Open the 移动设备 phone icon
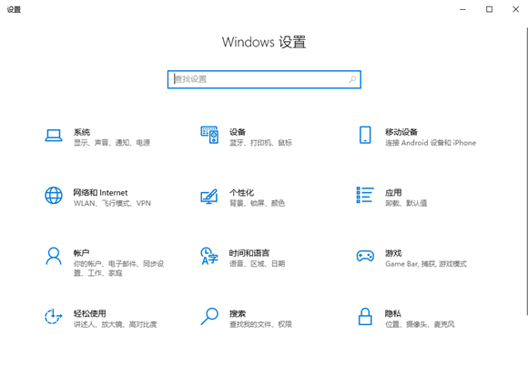The width and height of the screenshot is (528, 366). tap(365, 135)
